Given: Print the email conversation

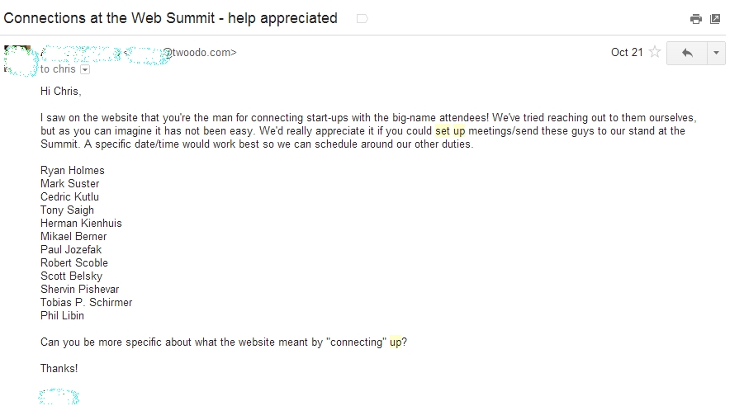Looking at the screenshot, I should coord(696,19).
